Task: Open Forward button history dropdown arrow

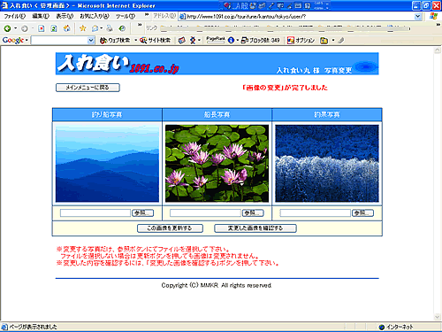Action: [x=33, y=28]
